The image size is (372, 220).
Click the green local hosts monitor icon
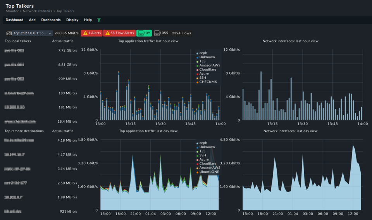click(x=141, y=33)
